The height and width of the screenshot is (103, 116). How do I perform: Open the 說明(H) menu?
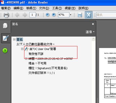point(83,8)
